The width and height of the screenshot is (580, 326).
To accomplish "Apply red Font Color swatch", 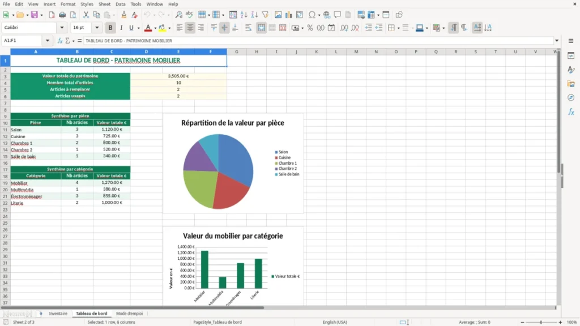I will pos(148,28).
